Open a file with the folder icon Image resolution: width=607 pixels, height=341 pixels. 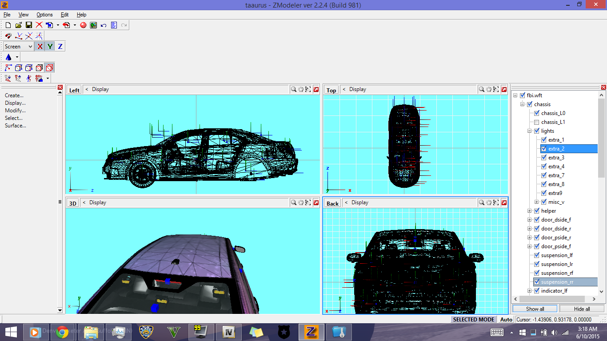point(18,25)
